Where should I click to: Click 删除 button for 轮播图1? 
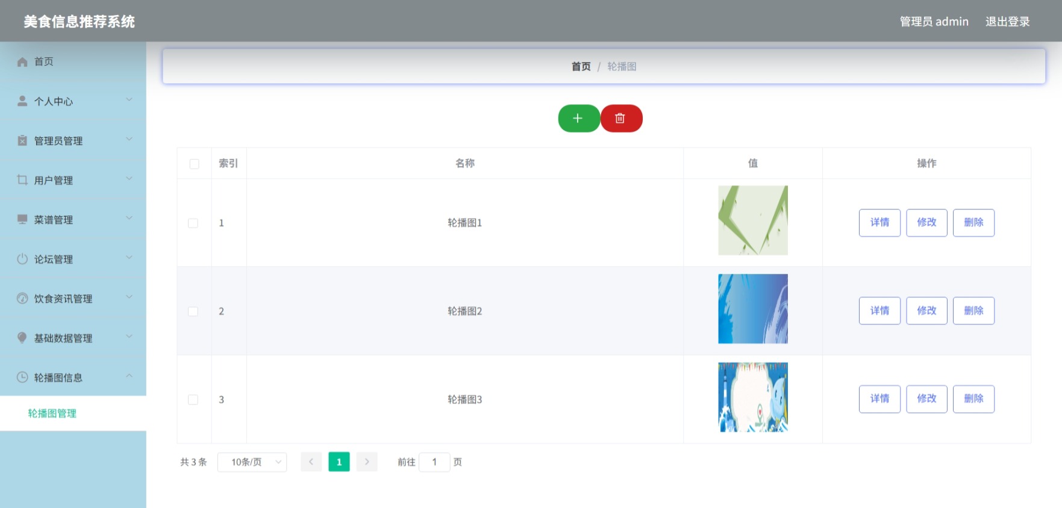tap(973, 223)
